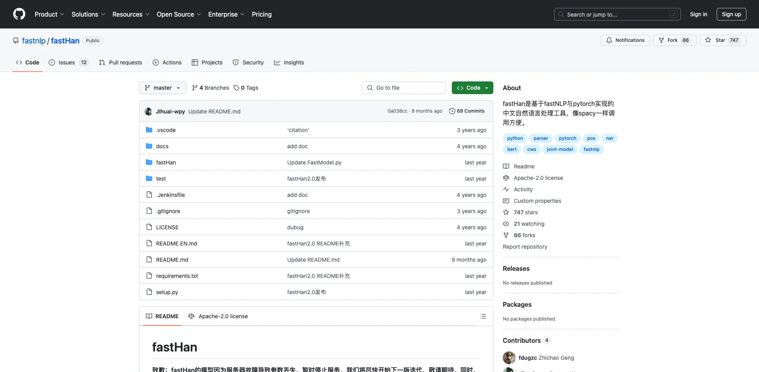The height and width of the screenshot is (372, 759).
Task: Click the Search or jump to field
Action: [x=617, y=14]
